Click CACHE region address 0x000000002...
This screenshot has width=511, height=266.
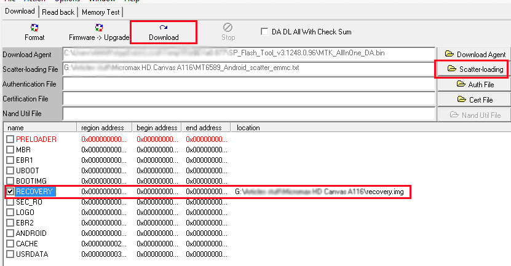(104, 243)
